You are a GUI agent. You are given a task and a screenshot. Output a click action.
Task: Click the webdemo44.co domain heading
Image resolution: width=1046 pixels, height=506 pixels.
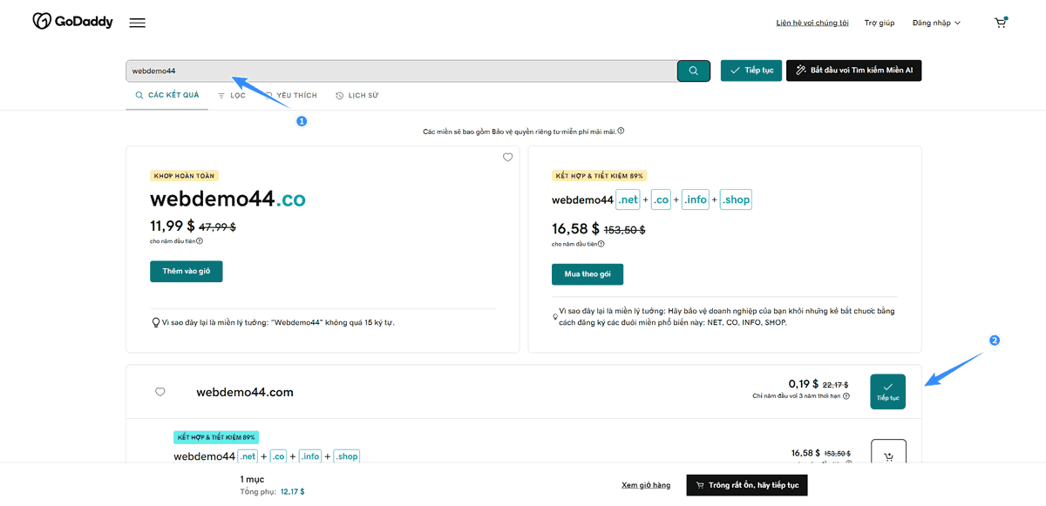(x=228, y=199)
